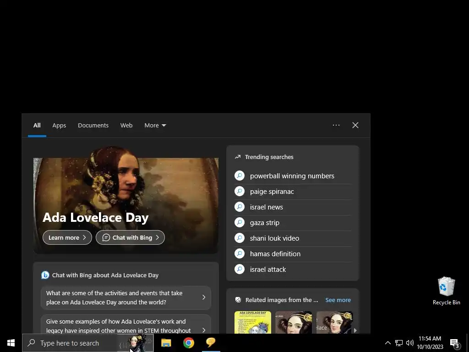Switch to the Documents tab

[x=93, y=126]
